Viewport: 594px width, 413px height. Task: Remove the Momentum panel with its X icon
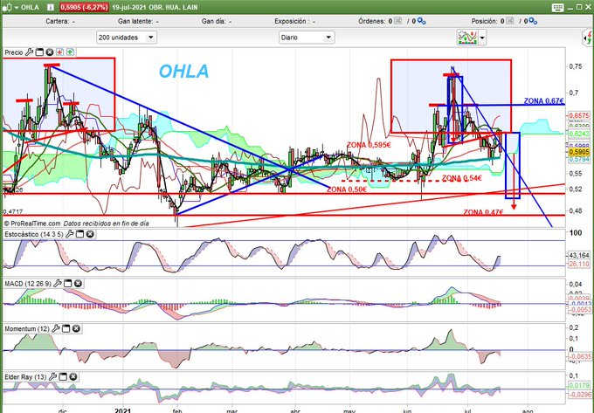coord(76,328)
